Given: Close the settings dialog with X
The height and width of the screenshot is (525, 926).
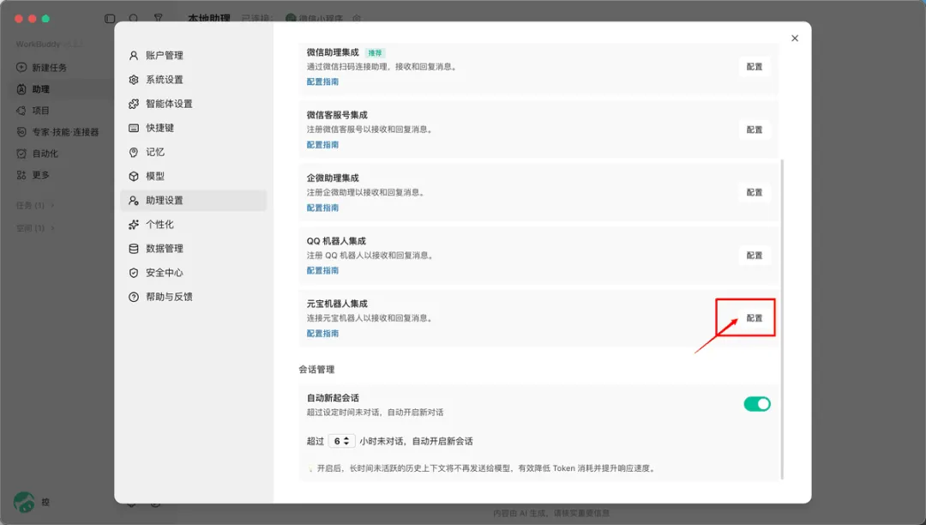Looking at the screenshot, I should [795, 39].
